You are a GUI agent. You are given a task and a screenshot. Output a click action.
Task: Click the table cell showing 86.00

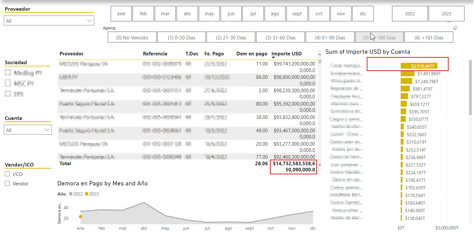(262, 77)
